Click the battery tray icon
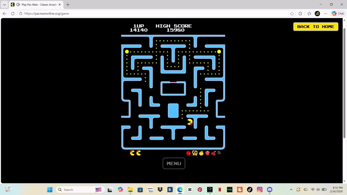 coord(324,190)
